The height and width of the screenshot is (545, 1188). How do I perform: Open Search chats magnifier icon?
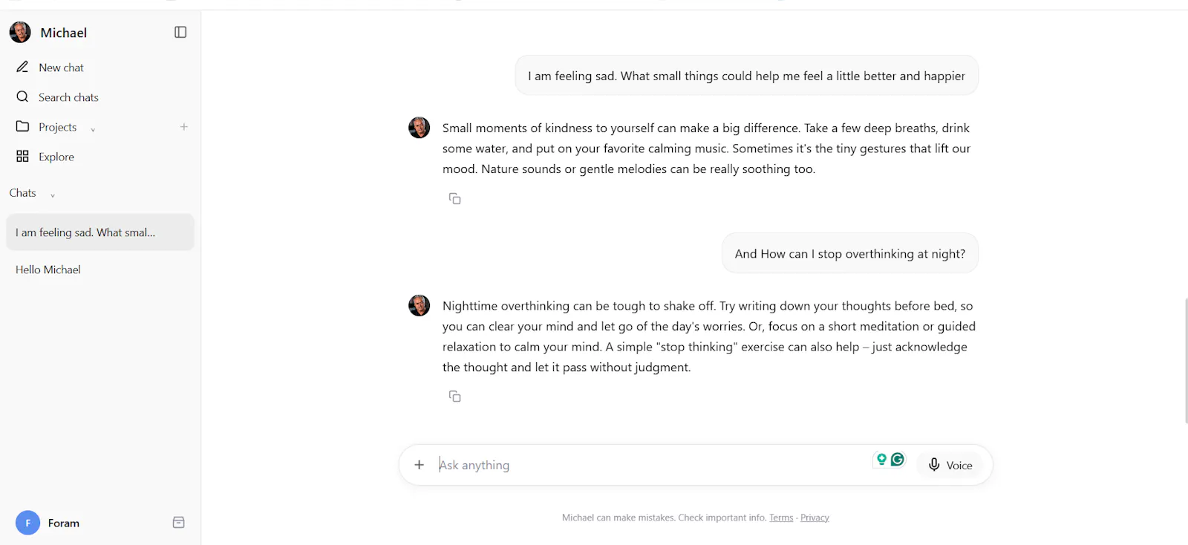tap(23, 97)
